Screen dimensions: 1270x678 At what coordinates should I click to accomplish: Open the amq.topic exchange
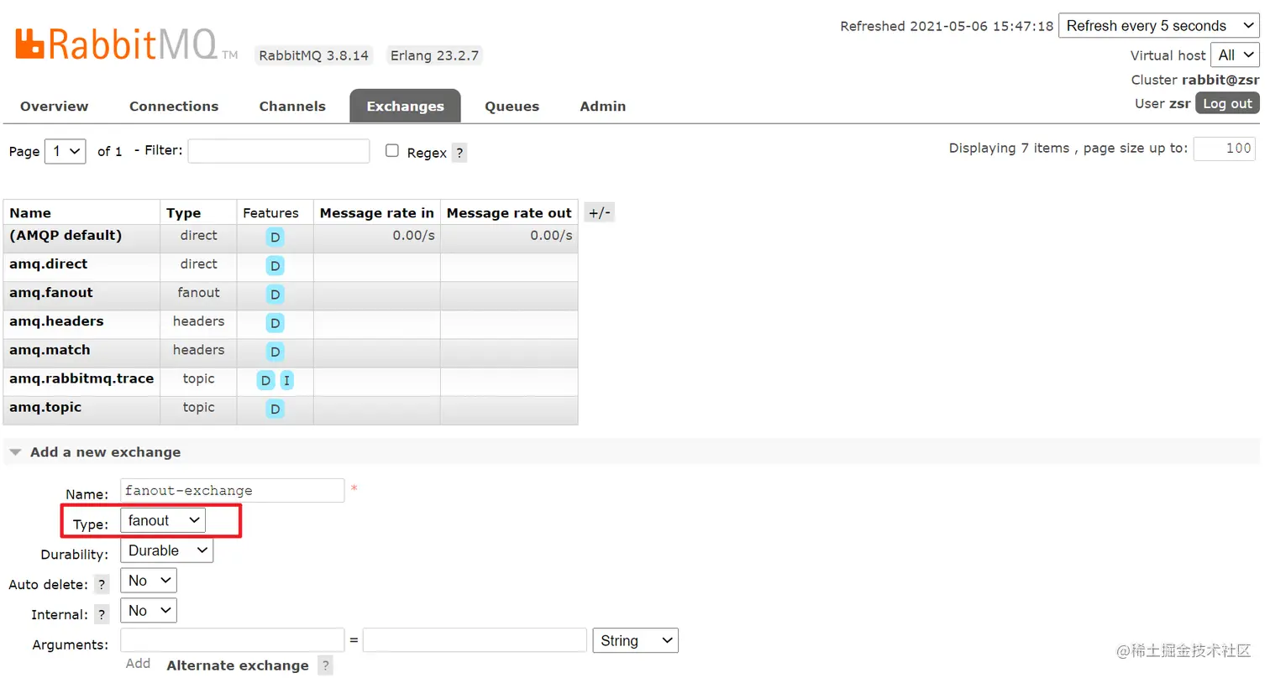(45, 407)
